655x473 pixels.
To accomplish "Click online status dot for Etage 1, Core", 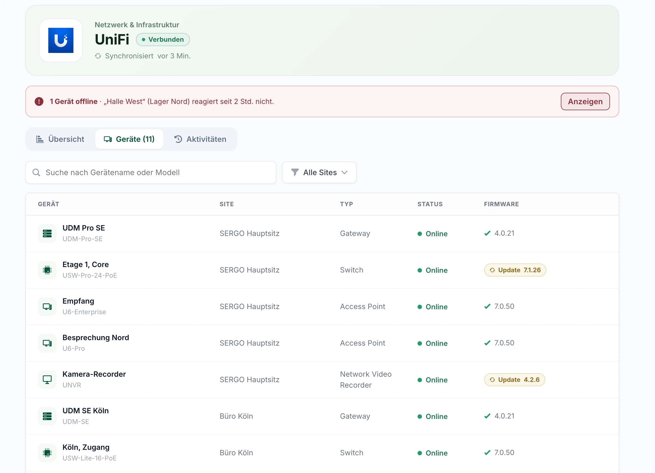I will pos(420,270).
